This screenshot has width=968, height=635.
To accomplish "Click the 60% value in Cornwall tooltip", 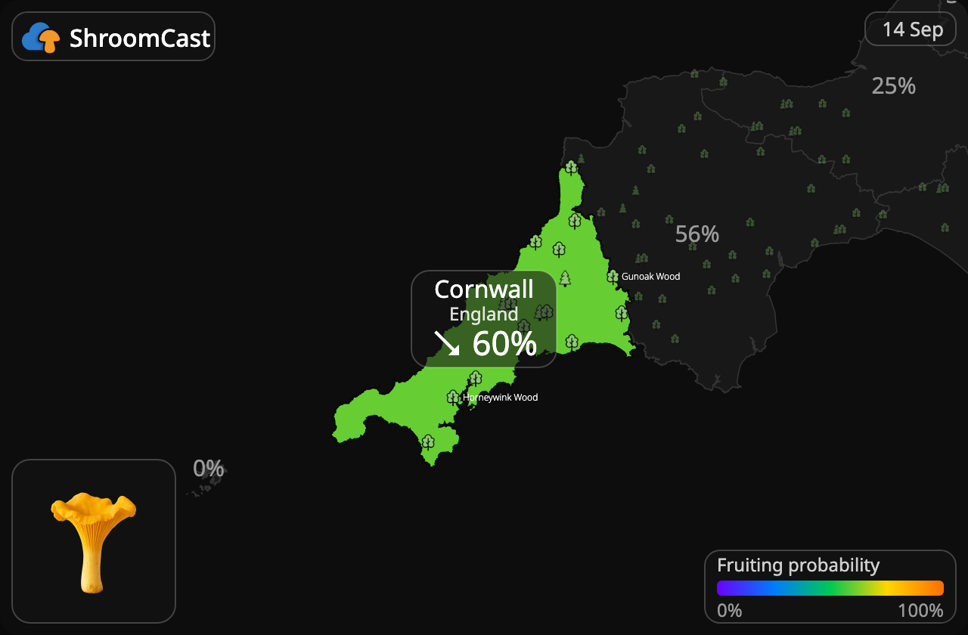I will click(x=504, y=344).
